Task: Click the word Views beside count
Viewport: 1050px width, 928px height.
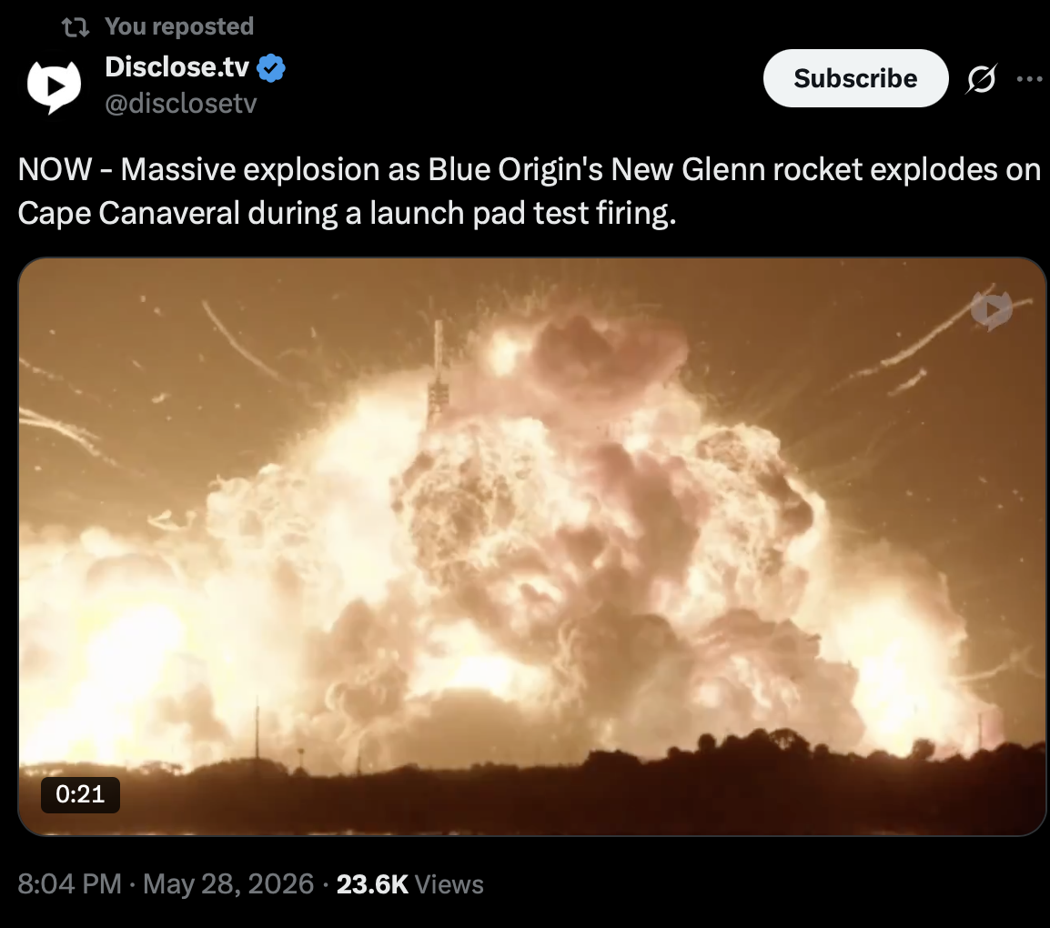Action: (449, 884)
